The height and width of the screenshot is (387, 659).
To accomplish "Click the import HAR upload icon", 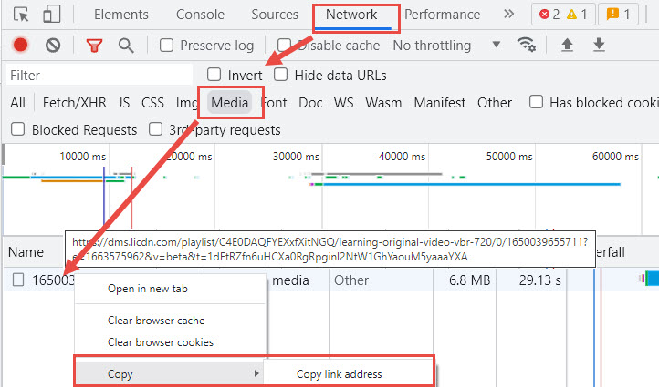I will pyautogui.click(x=567, y=45).
